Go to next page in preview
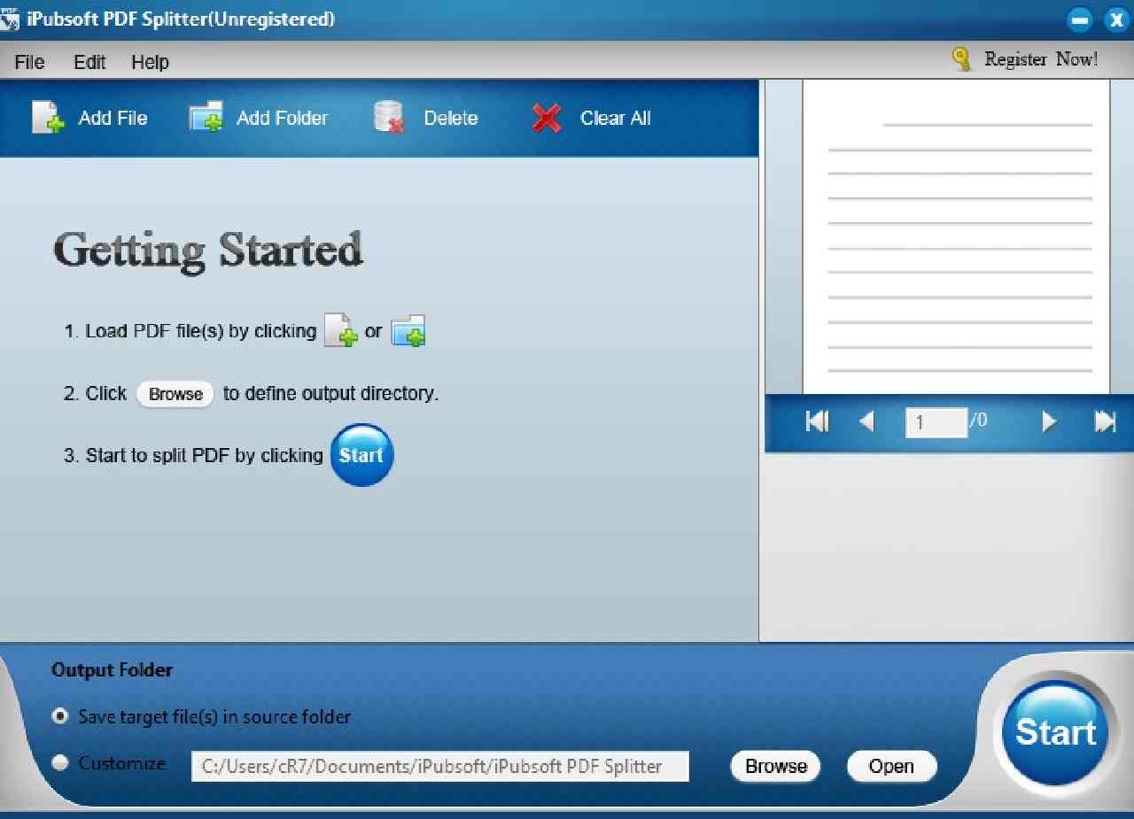 point(1050,421)
